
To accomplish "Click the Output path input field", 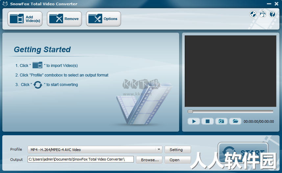I will 81,159.
